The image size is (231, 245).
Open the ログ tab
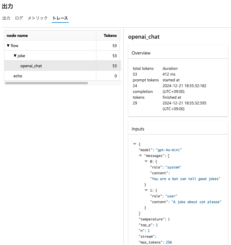click(19, 18)
